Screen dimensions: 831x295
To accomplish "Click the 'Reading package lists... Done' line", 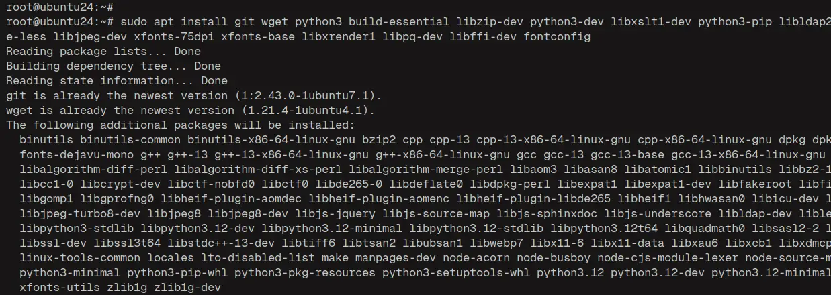I will (x=103, y=51).
